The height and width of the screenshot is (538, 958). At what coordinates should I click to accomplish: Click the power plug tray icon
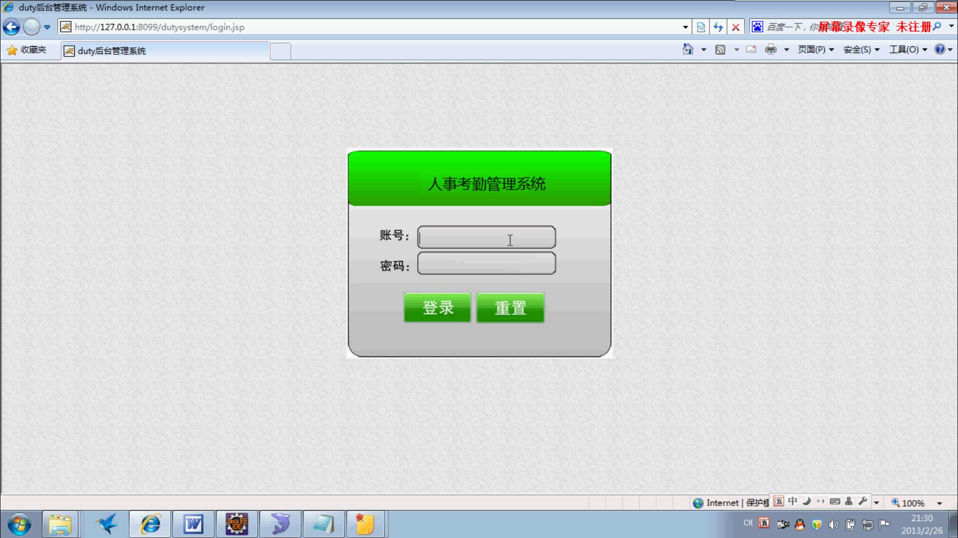click(x=850, y=525)
